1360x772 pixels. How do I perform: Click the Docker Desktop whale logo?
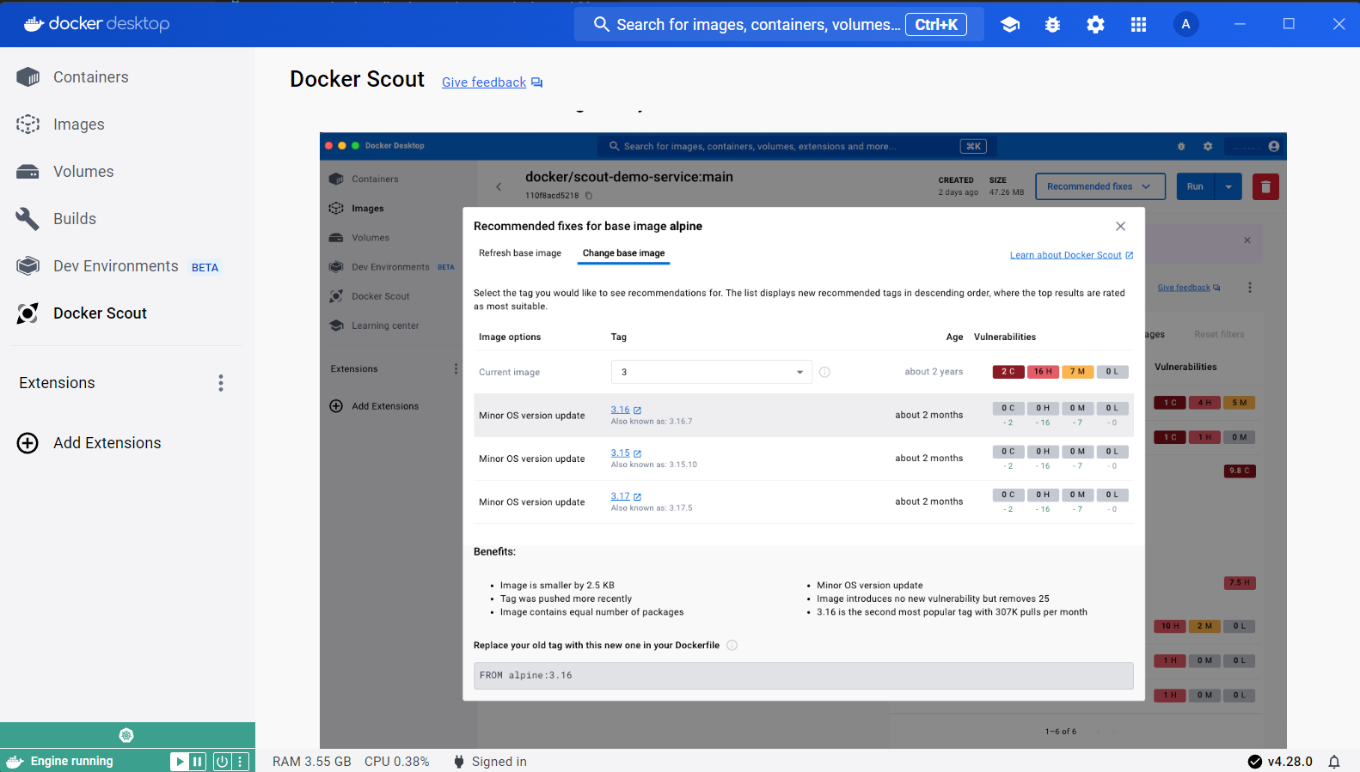(34, 23)
